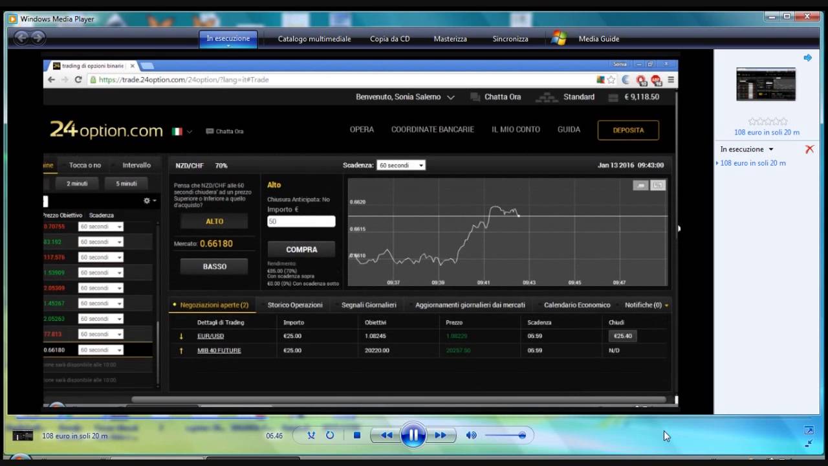Viewport: 828px width, 466px height.
Task: Switch to the line chart type icon
Action: coord(640,185)
